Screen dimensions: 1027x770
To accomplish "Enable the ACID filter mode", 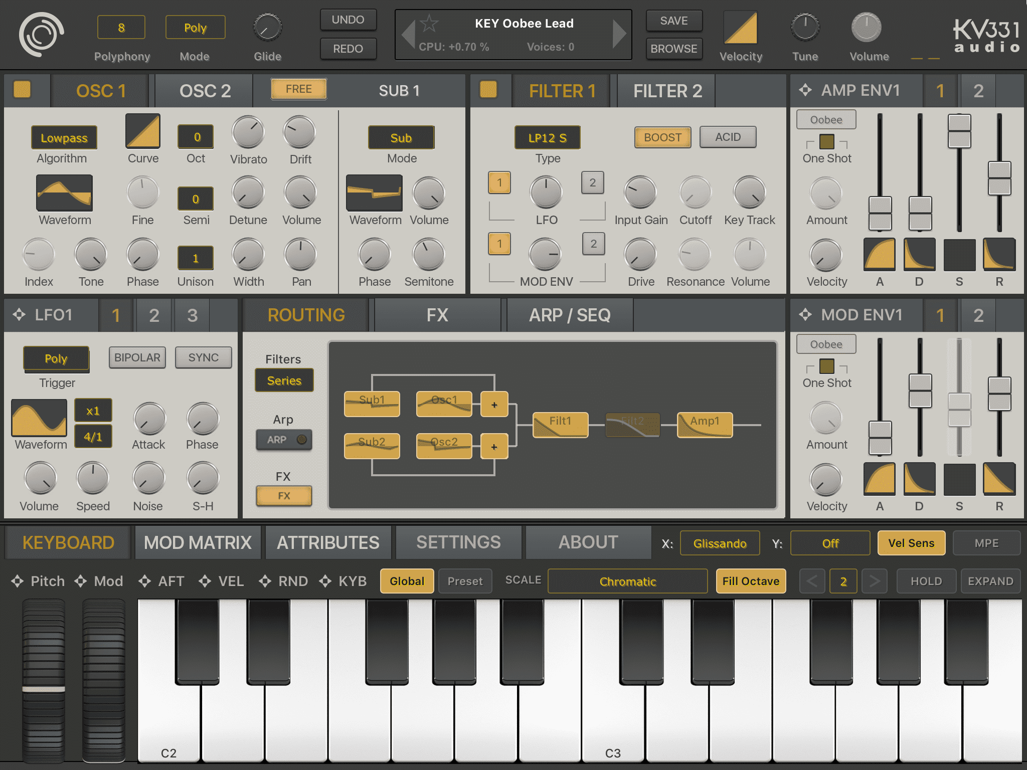I will pos(727,137).
